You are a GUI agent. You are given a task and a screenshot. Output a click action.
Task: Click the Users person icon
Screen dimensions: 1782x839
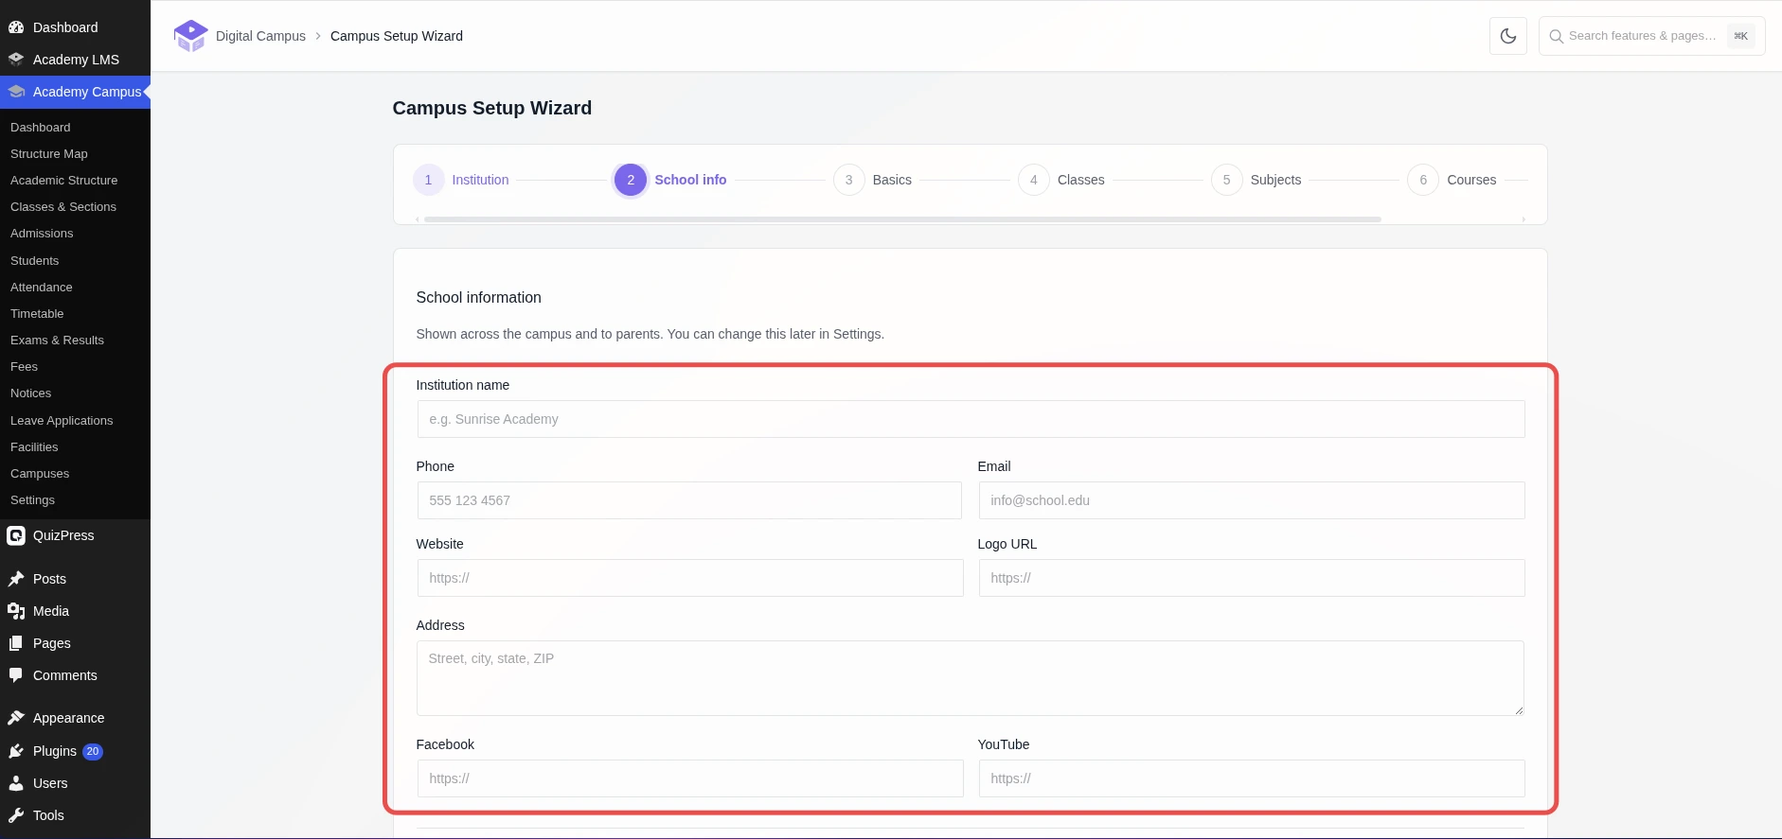pyautogui.click(x=16, y=783)
